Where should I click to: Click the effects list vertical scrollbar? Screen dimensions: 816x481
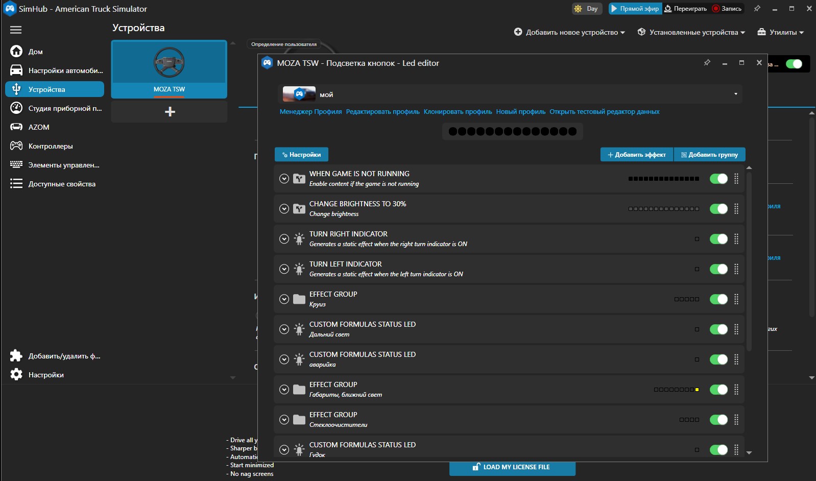[749, 261]
